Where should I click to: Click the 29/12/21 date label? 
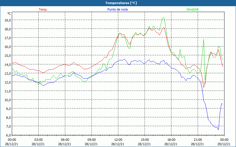tap(224, 144)
